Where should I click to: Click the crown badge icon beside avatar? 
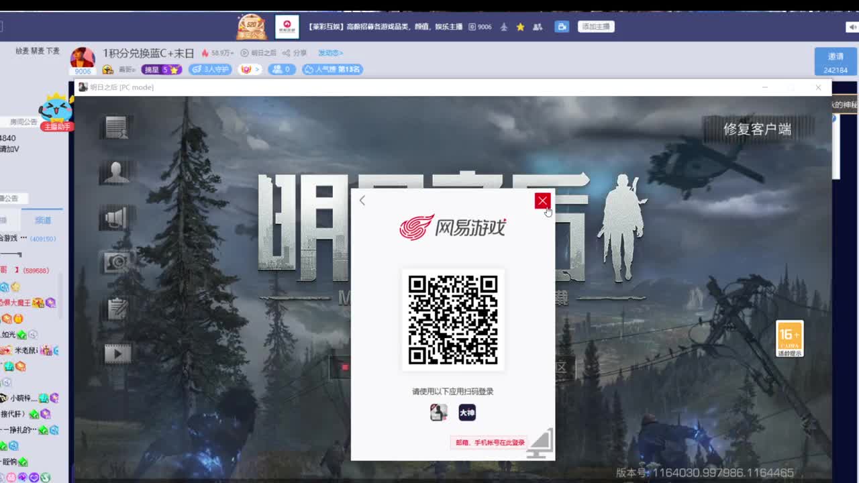(x=107, y=70)
